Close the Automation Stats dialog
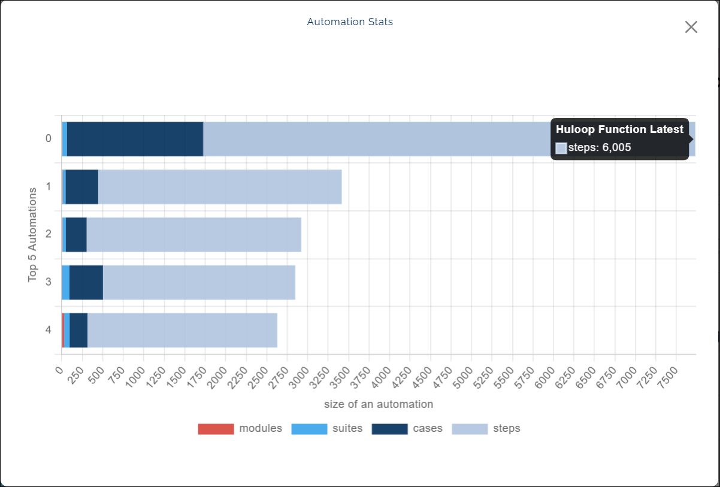 pyautogui.click(x=691, y=27)
